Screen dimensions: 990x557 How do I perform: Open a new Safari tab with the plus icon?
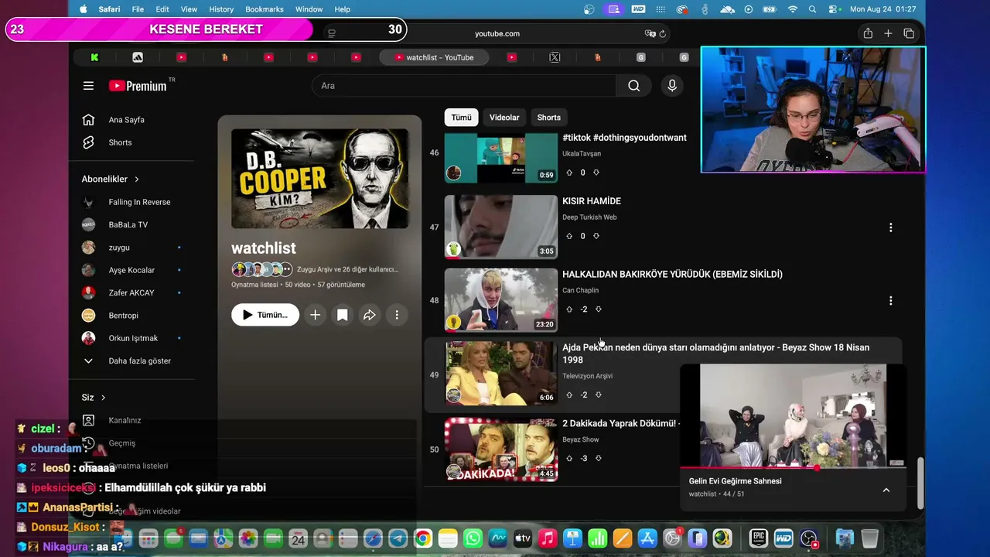click(888, 33)
